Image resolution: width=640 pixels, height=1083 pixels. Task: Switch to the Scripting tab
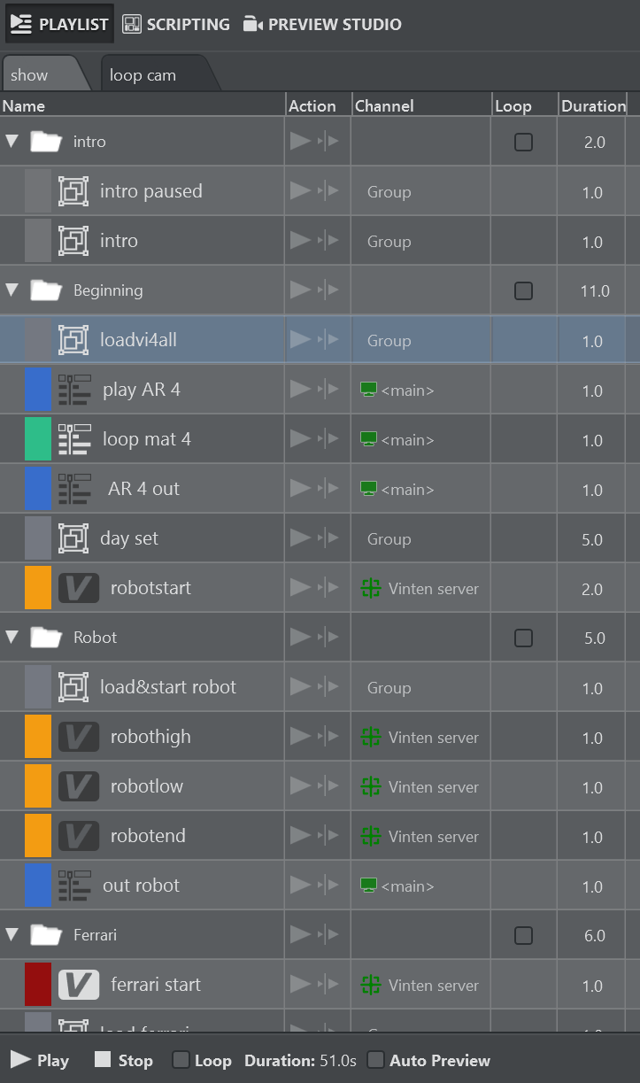(176, 24)
